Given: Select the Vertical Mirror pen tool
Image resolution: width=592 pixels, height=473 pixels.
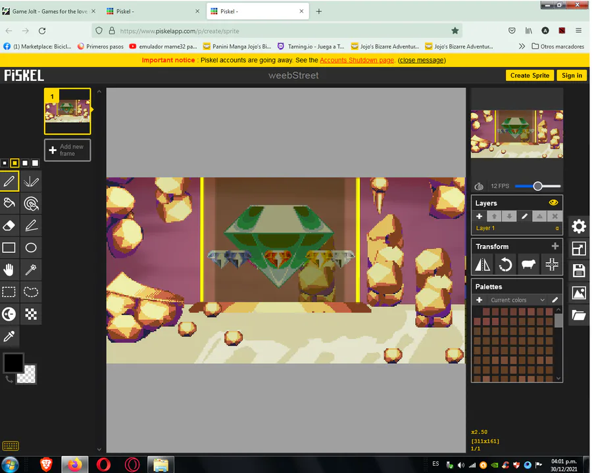Looking at the screenshot, I should [31, 181].
